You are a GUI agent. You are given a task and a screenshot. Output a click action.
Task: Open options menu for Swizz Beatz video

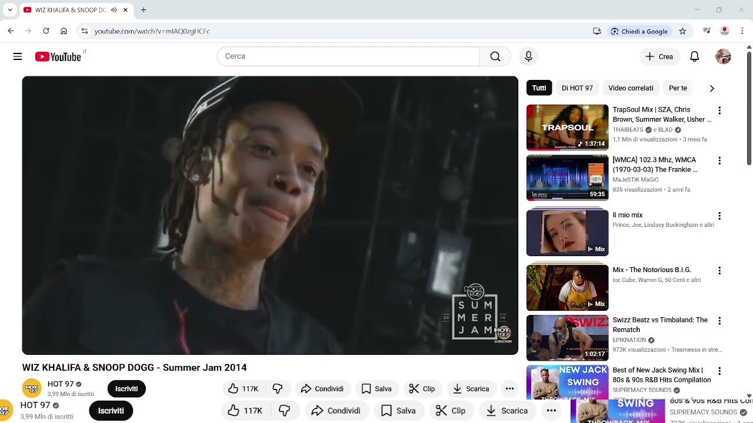[x=719, y=321]
